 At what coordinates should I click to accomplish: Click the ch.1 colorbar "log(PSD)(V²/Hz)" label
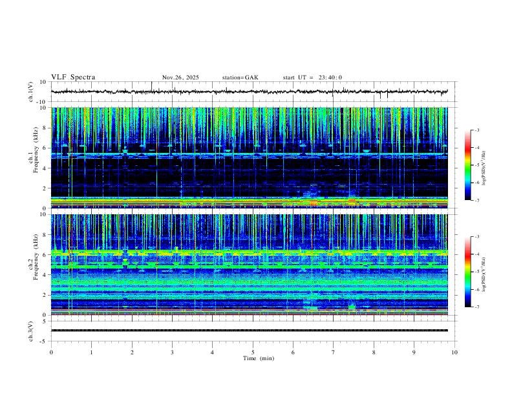(x=484, y=168)
